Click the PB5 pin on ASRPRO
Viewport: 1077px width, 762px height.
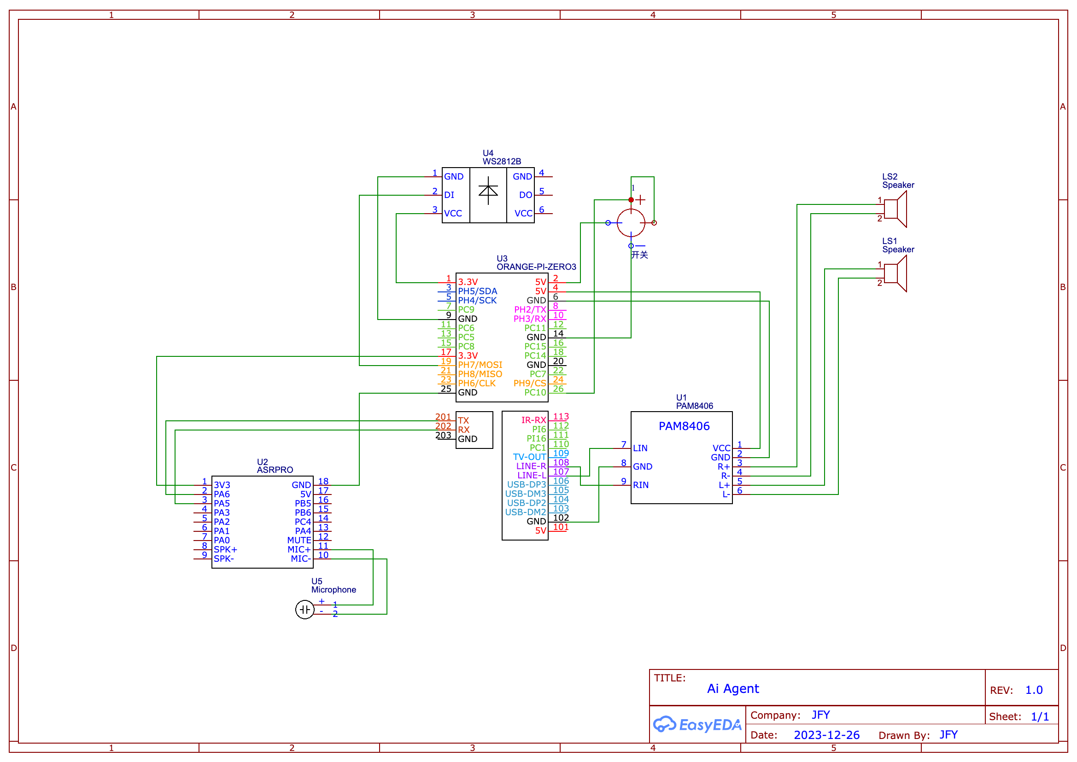(x=303, y=503)
